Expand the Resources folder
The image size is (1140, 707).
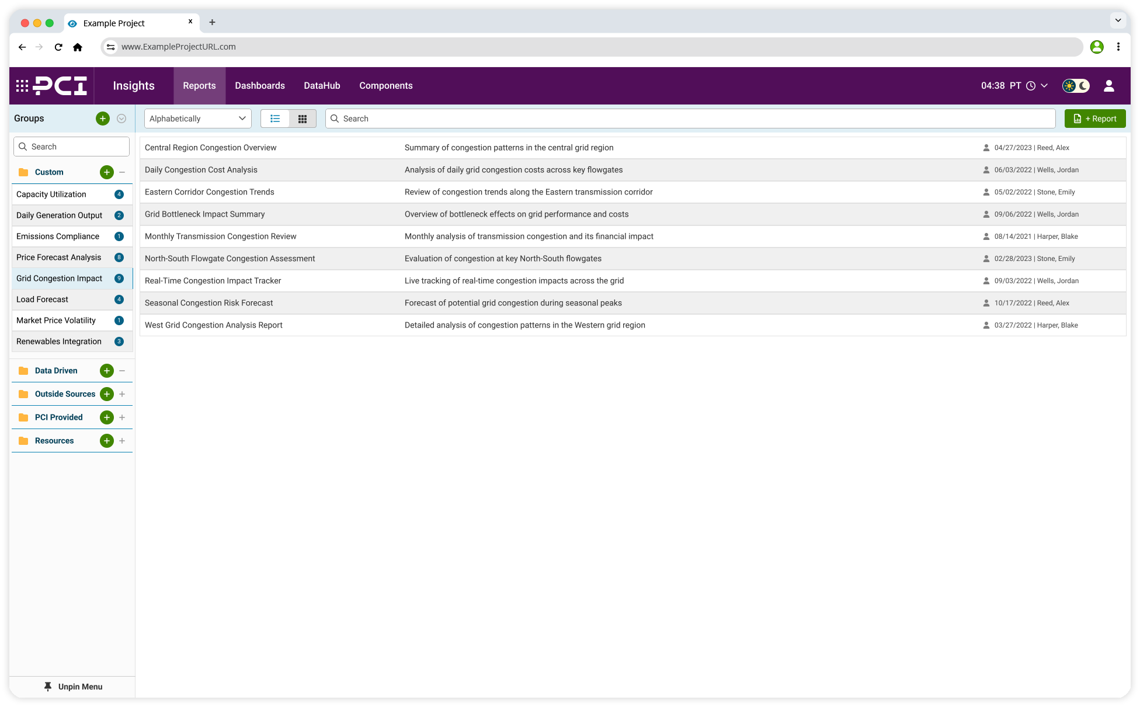point(122,441)
